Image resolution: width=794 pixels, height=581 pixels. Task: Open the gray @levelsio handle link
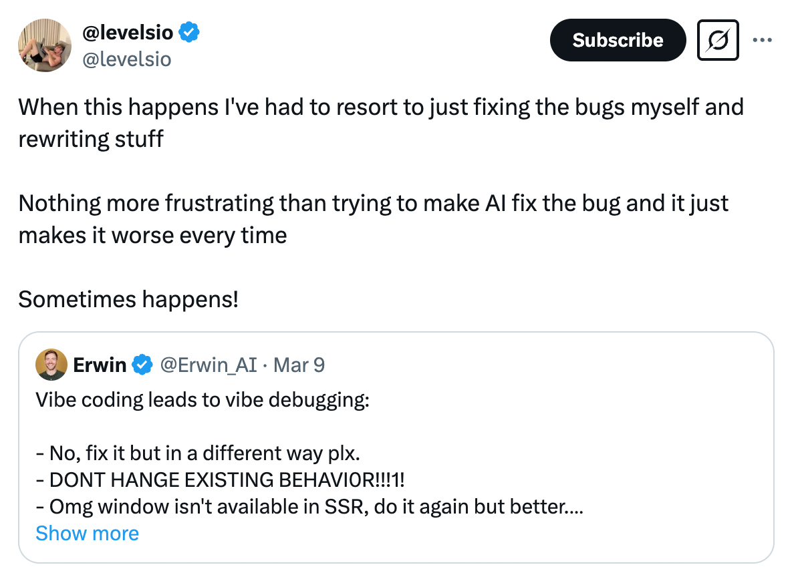pyautogui.click(x=126, y=59)
